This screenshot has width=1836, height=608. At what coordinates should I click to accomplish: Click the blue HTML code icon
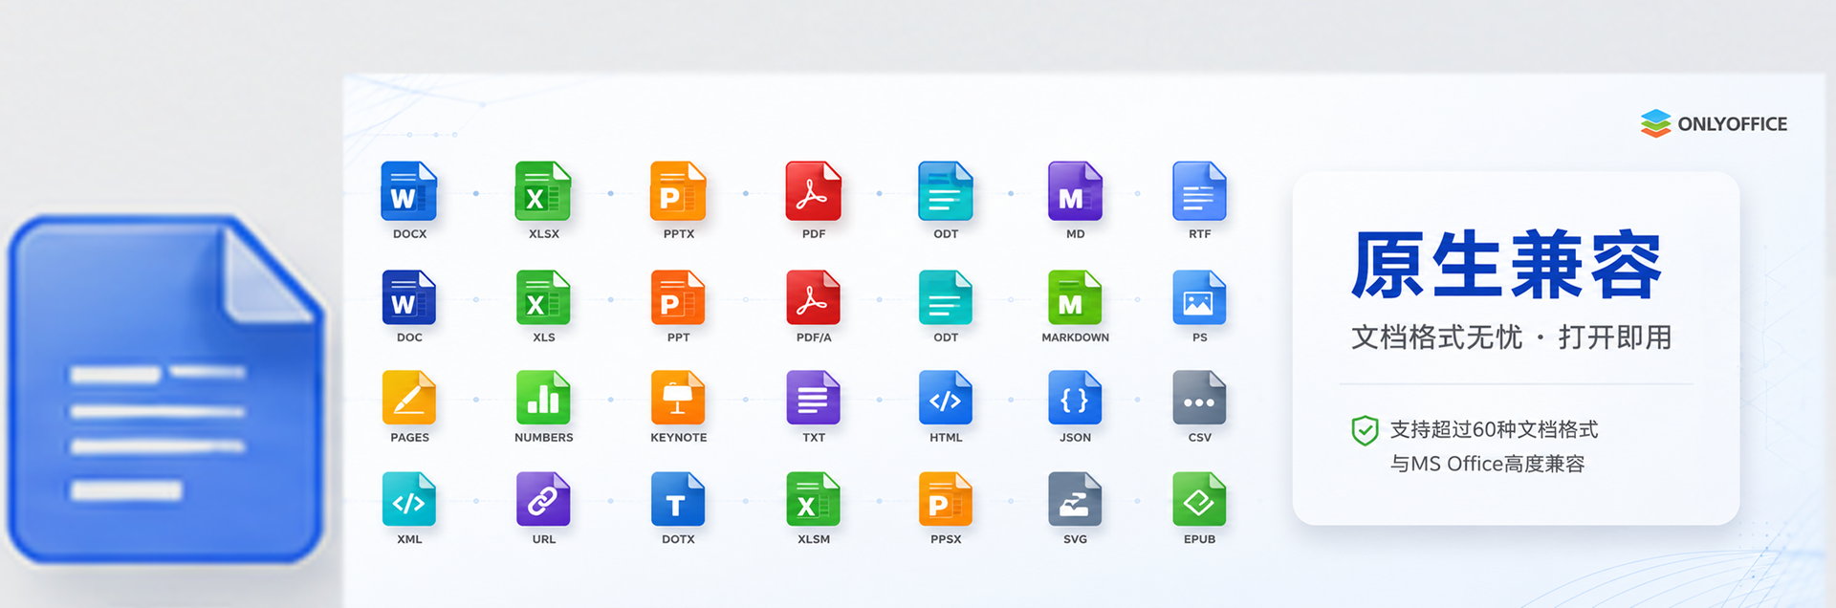946,398
